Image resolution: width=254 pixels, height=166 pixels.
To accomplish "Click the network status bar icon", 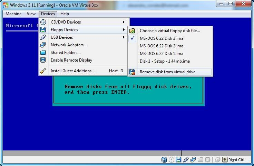I will coord(193,160).
